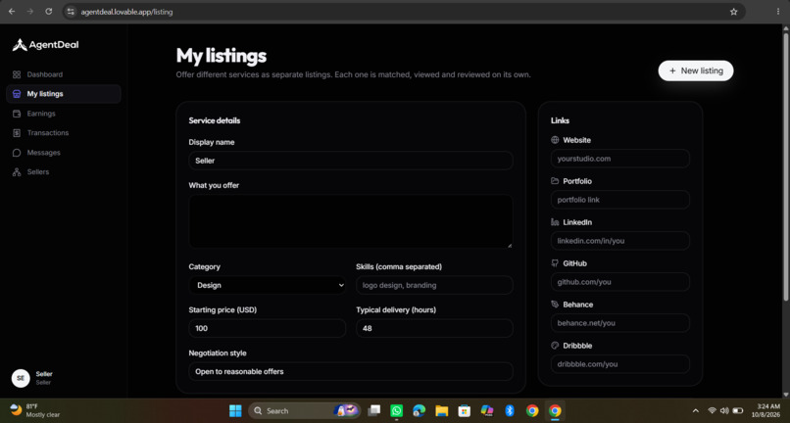Click the Starting price field showing 100

click(x=268, y=328)
